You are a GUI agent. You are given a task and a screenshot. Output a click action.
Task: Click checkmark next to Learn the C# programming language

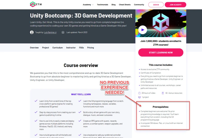[x=80, y=101]
